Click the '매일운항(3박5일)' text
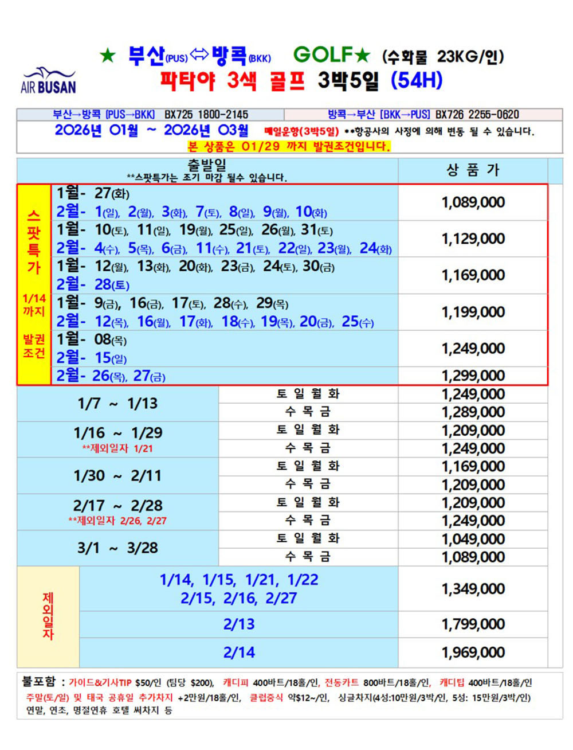 pyautogui.click(x=301, y=131)
